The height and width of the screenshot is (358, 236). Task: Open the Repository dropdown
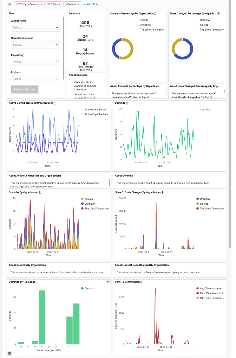pos(36,62)
